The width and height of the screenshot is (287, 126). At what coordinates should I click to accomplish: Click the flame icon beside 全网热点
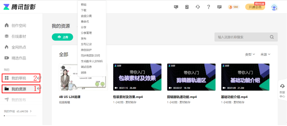[7, 47]
